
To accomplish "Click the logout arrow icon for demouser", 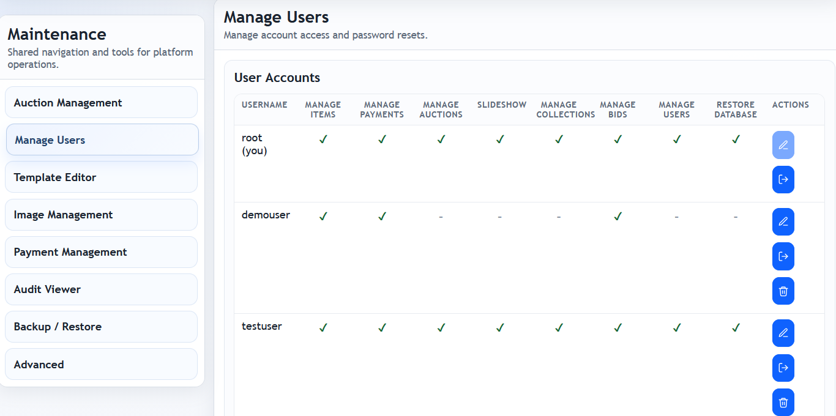I will pos(783,256).
